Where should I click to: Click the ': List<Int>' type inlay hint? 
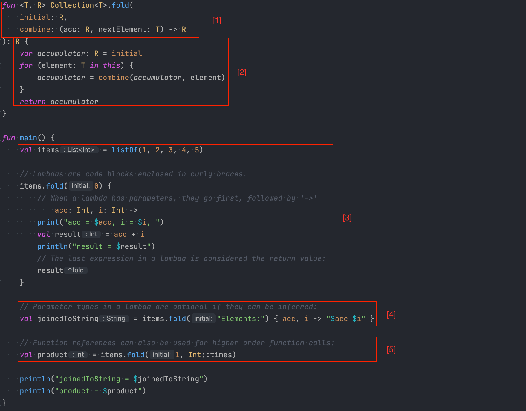[79, 150]
